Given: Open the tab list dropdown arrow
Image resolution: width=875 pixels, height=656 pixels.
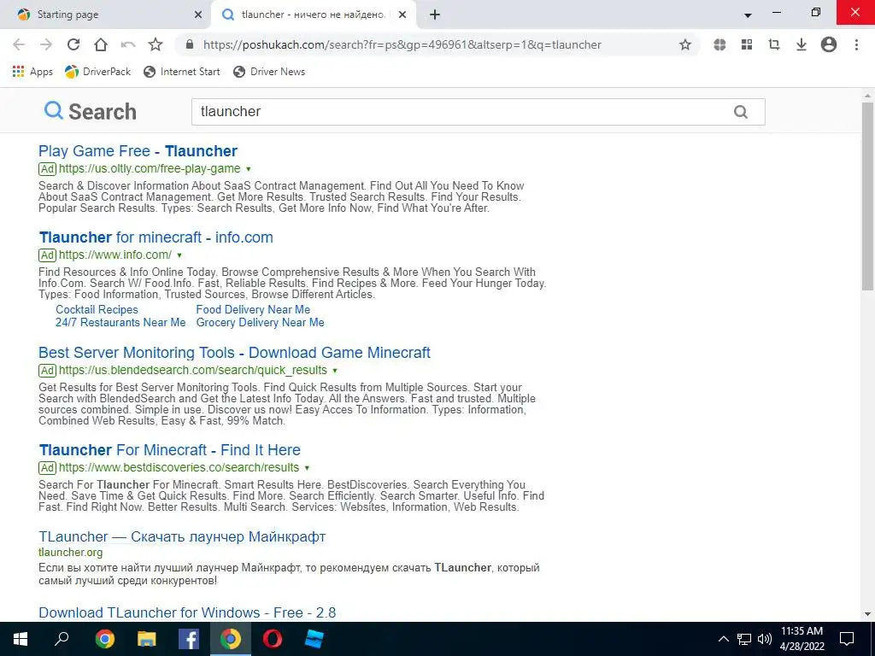Looking at the screenshot, I should point(748,15).
